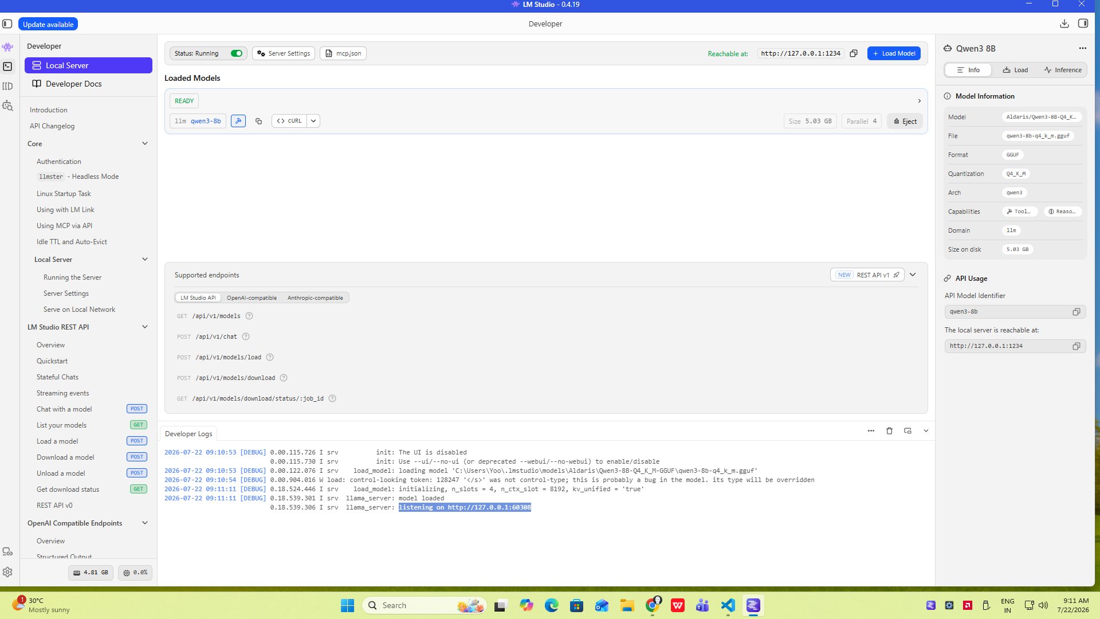Screen dimensions: 1100x619
Task: Open the Developer terminal icon in left rail
Action: [7, 66]
